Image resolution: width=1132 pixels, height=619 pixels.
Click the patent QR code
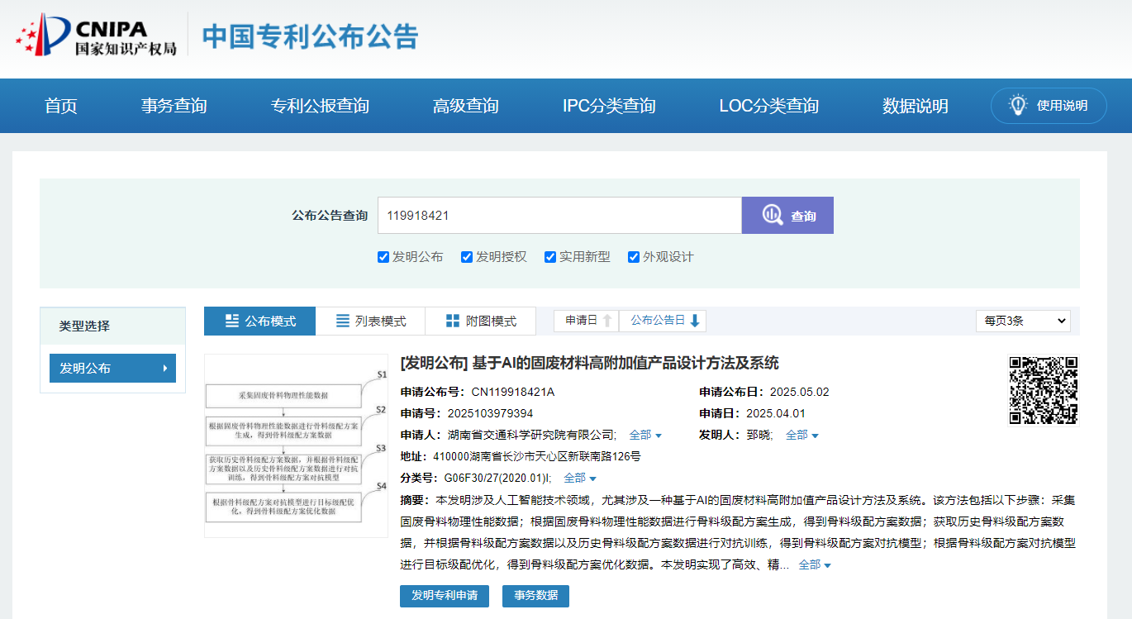click(1044, 390)
